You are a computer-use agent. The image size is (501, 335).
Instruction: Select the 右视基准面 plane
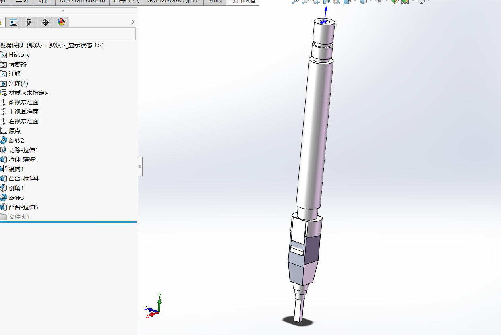tap(24, 122)
